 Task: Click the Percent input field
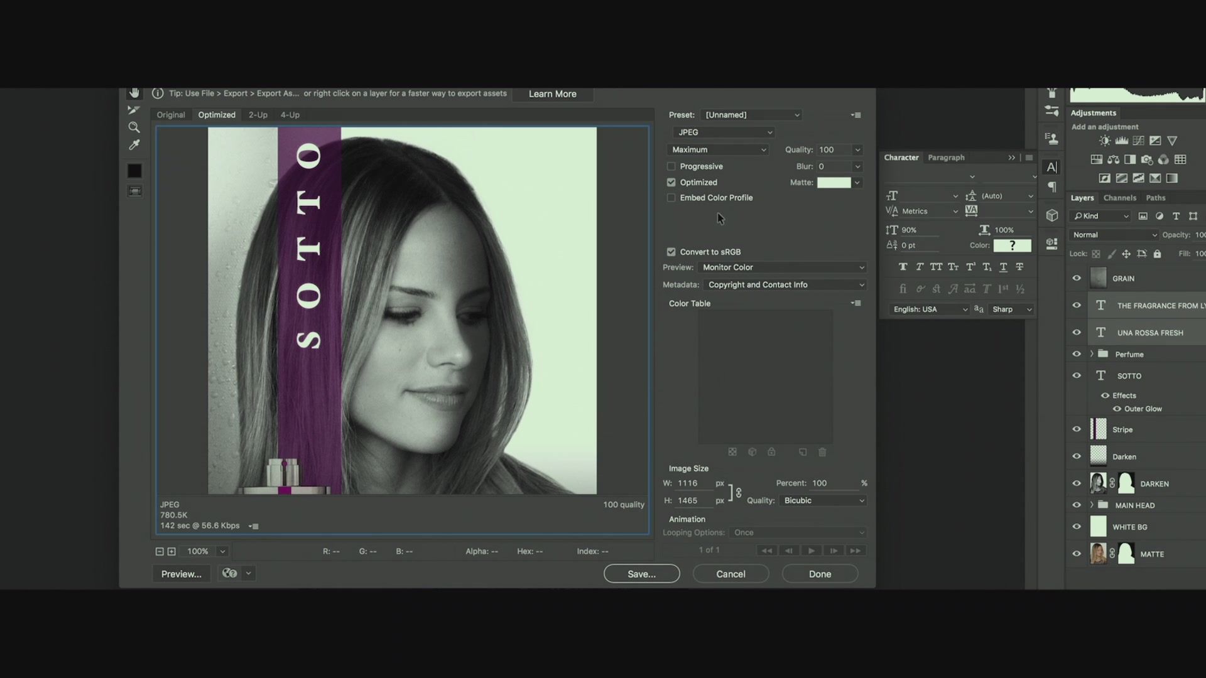coord(833,483)
